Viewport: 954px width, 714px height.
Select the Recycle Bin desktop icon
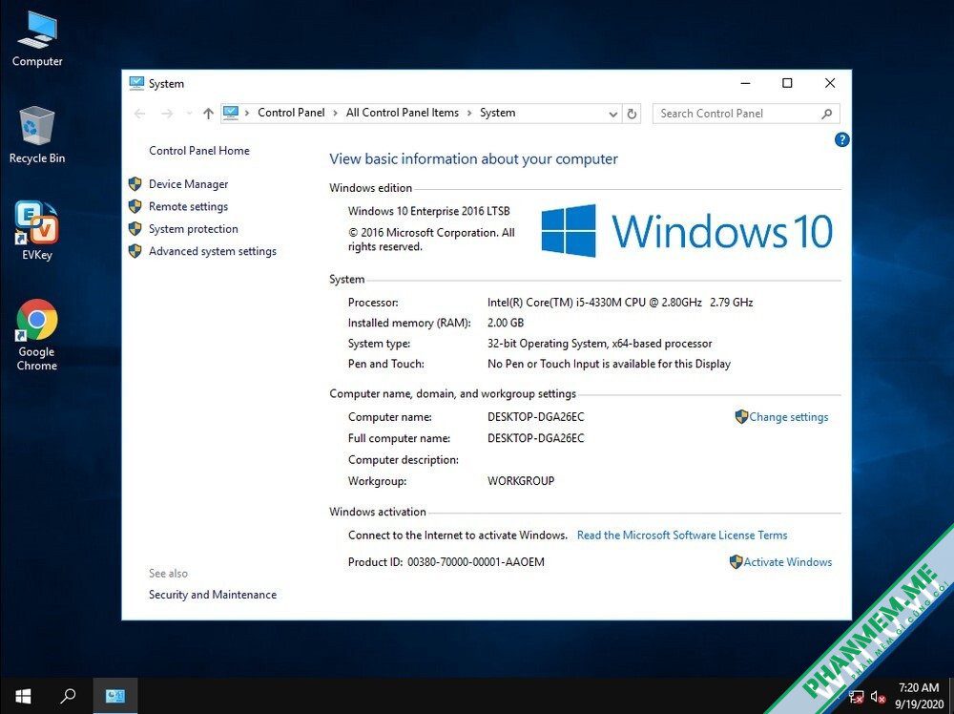[36, 136]
